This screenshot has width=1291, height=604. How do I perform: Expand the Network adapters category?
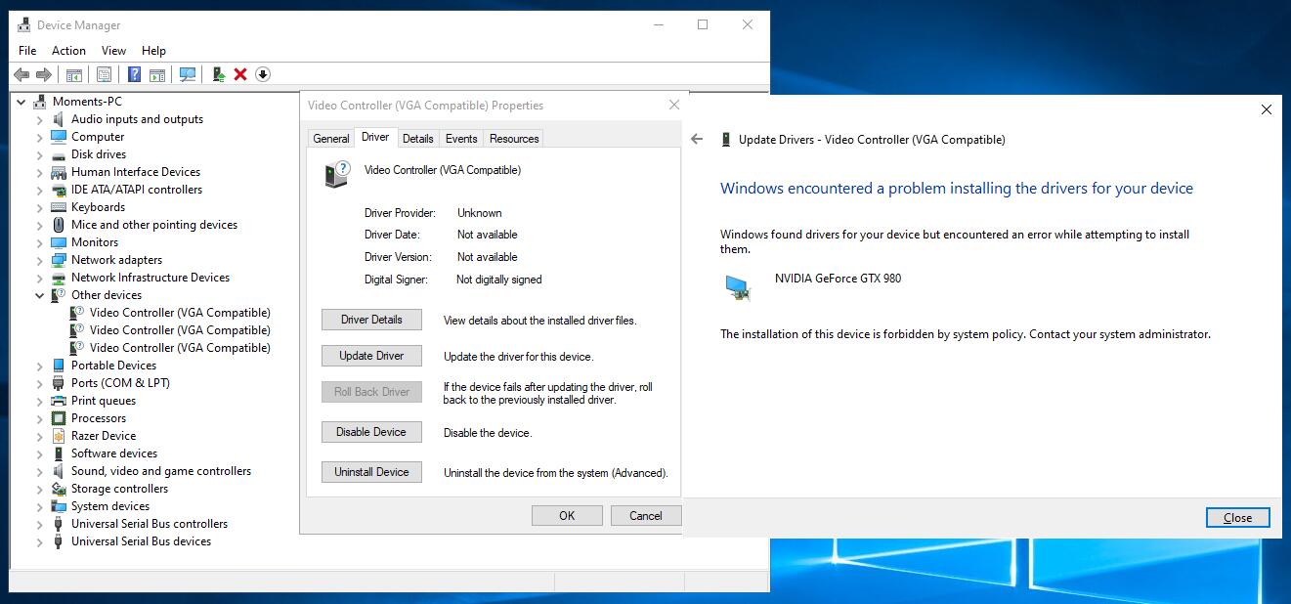tap(40, 259)
